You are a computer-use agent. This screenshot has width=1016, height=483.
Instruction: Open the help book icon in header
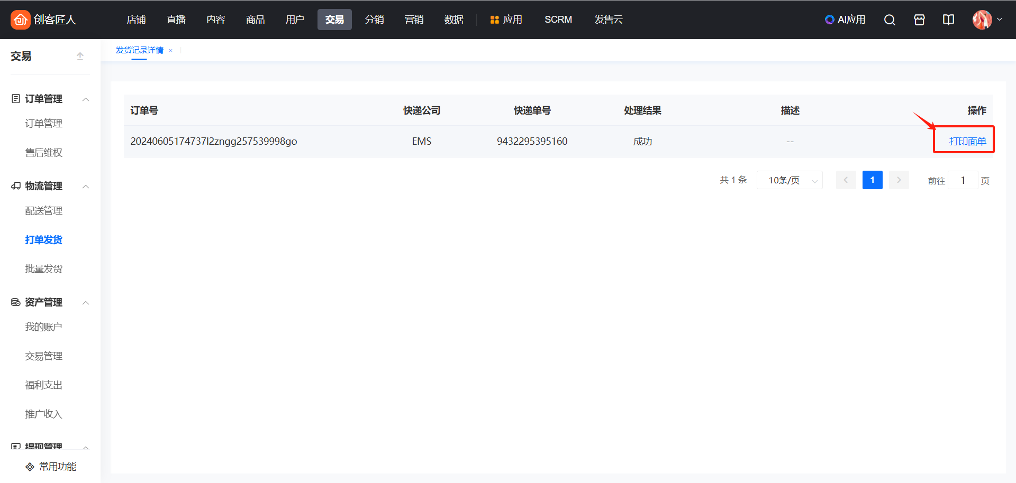coord(948,20)
